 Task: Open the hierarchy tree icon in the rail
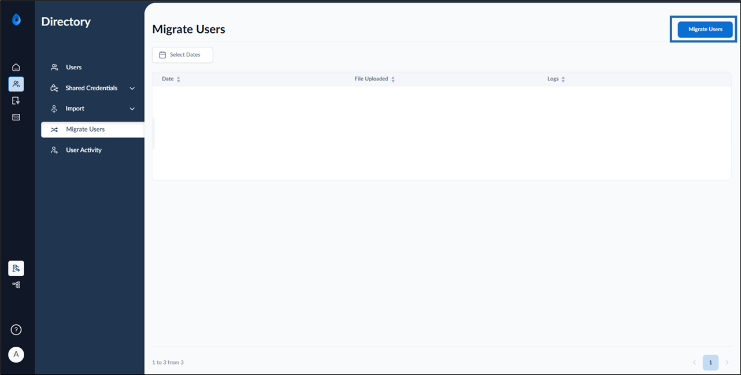16,285
